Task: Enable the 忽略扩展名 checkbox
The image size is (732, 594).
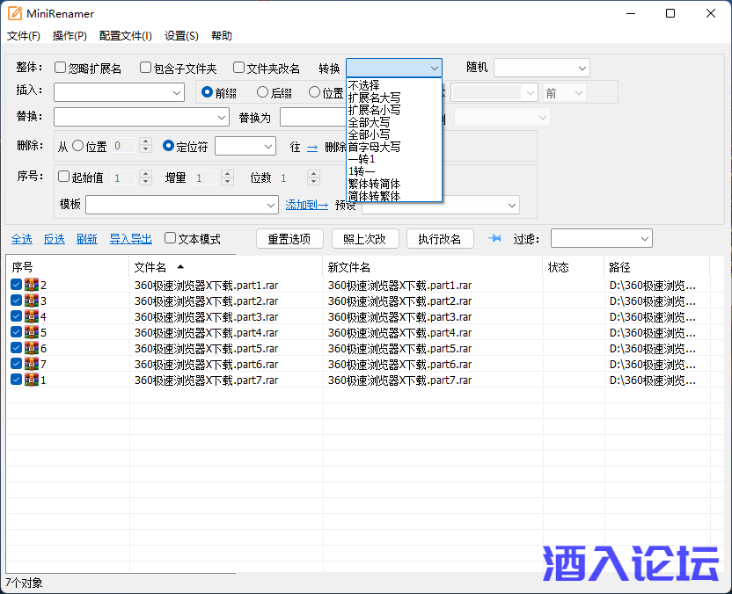Action: coord(61,68)
